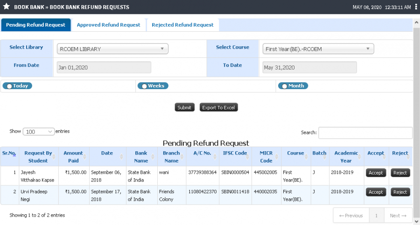The height and width of the screenshot is (225, 420).
Task: Open the vertical dots options menu
Action: (x=416, y=7)
